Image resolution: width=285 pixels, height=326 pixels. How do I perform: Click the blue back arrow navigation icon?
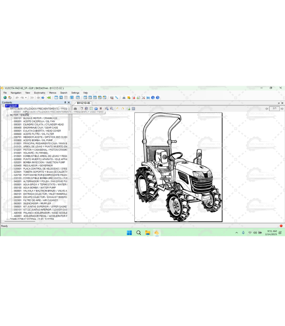pyautogui.click(x=38, y=98)
